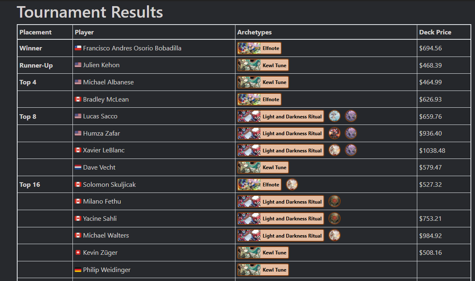
Task: Click the first circular card icon in Lucas Sacco's row
Action: [x=335, y=116]
